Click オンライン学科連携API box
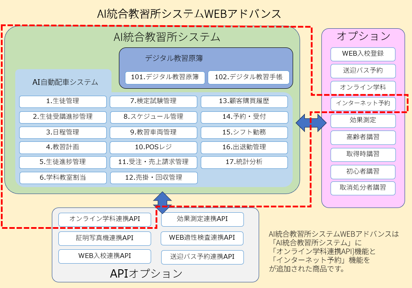 coord(105,219)
